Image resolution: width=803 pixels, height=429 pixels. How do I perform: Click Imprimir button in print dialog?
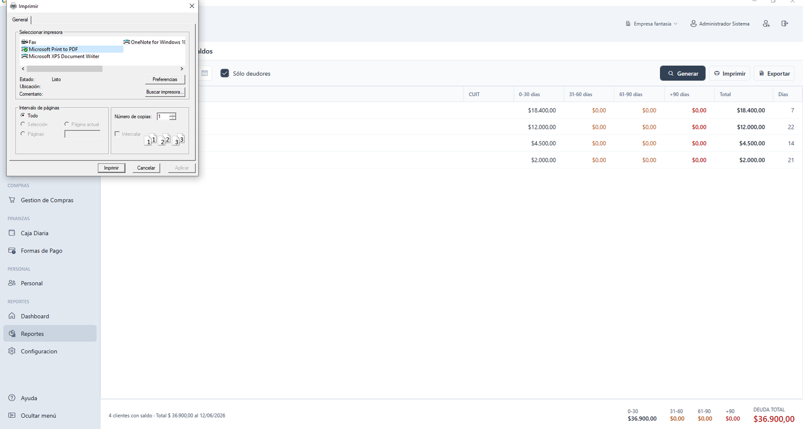[111, 168]
